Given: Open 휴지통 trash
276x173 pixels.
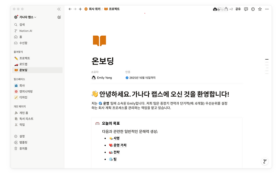Looking at the screenshot, I should tap(23, 148).
